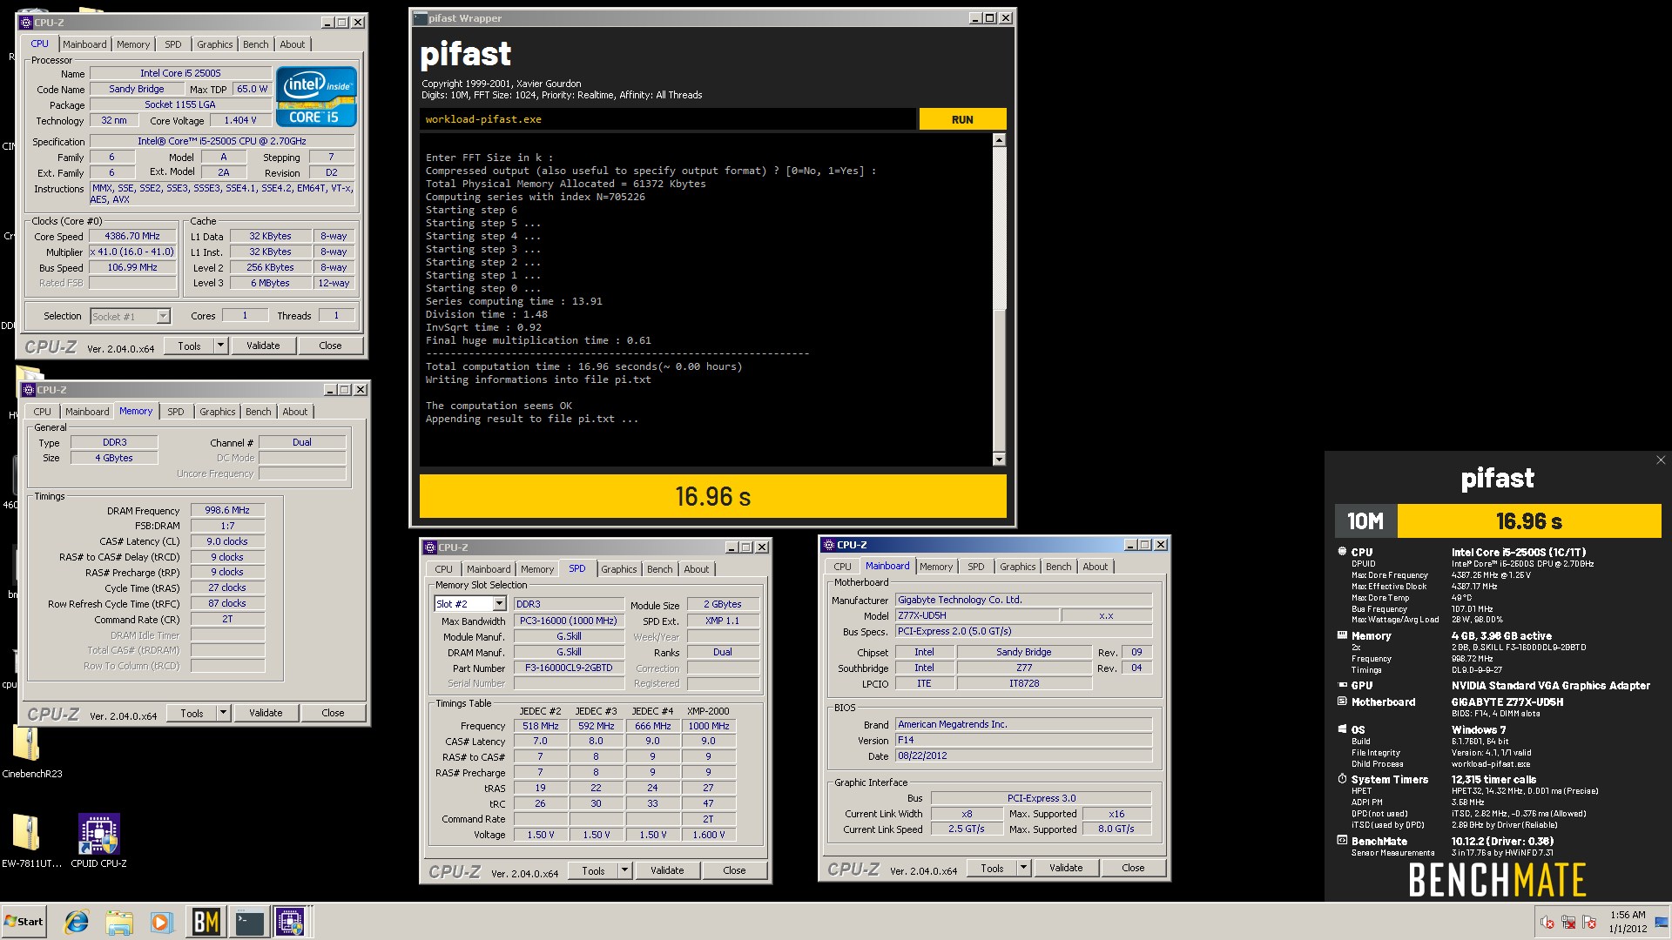Open the EW-7811UT zip folder icon
Screen dimensions: 1672x940
click(x=31, y=841)
